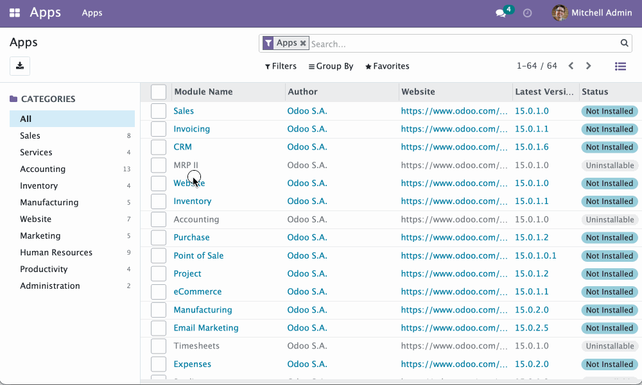
Task: Open the Favorites dropdown
Action: pyautogui.click(x=387, y=66)
